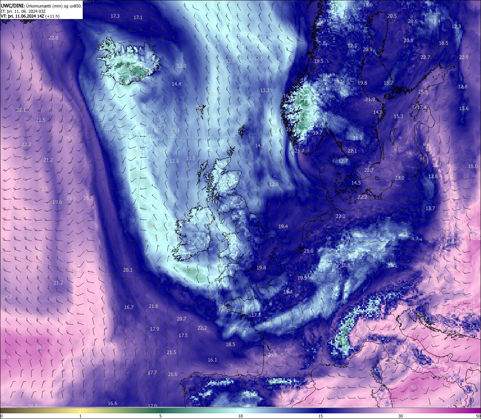Screen dimensions: 481x419
Task: Click the 20.5 value on the map
Action: click(392, 16)
